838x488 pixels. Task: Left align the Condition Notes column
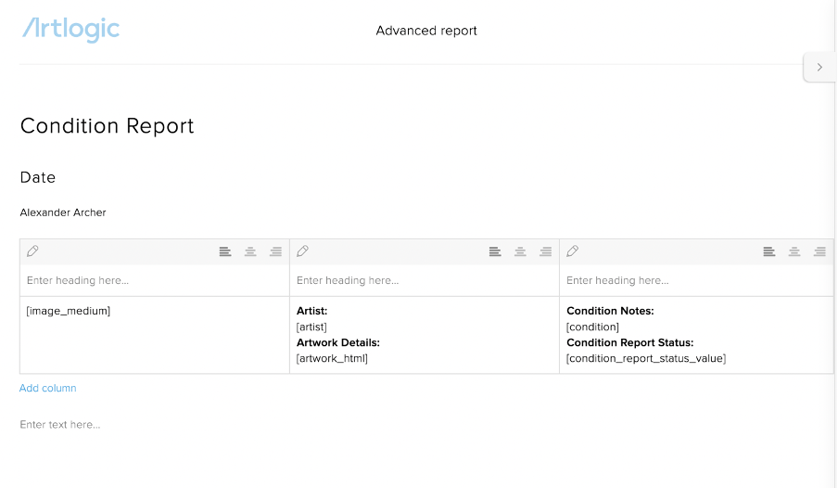point(769,251)
